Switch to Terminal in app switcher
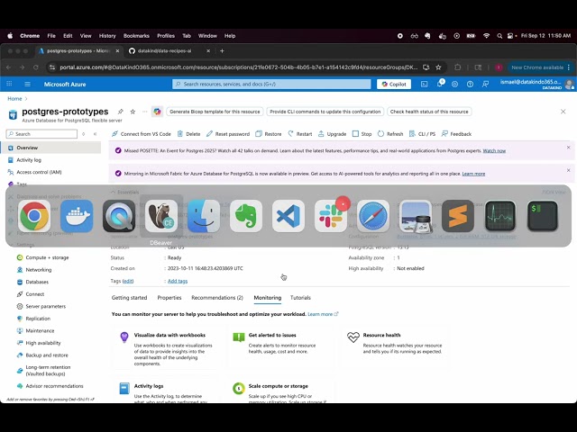This screenshot has width=577, height=432. tap(542, 216)
